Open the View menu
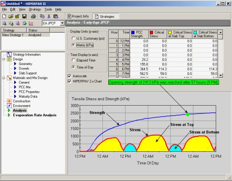Screen dimensions: 232x181 tap(22, 9)
